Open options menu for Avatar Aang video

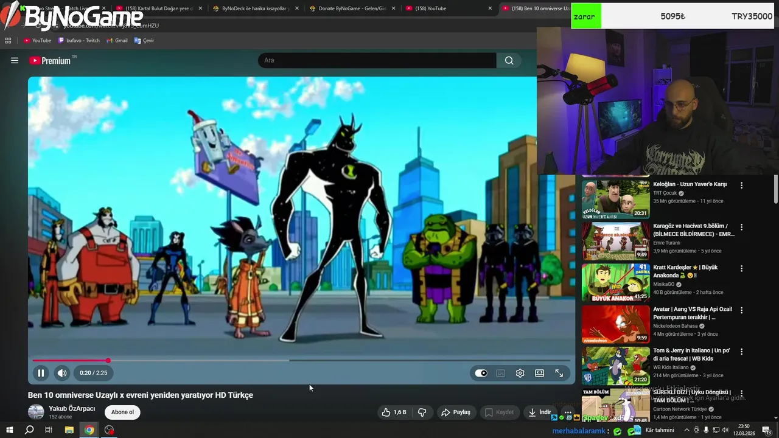click(741, 310)
